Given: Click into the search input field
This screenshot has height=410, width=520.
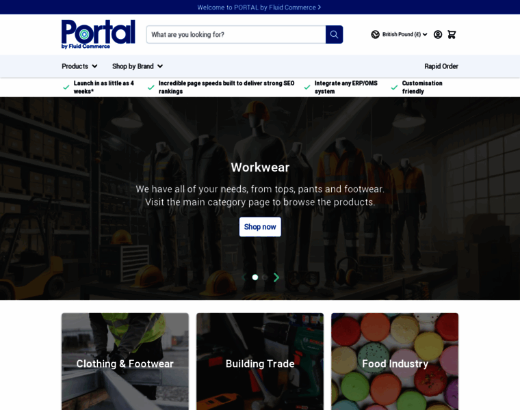Looking at the screenshot, I should 236,34.
